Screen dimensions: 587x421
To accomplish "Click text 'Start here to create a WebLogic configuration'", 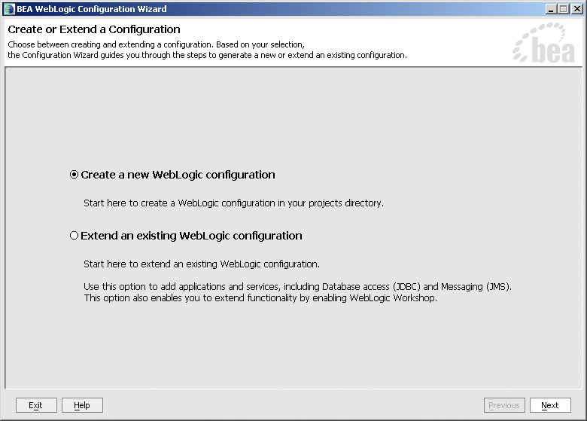I will [x=179, y=203].
